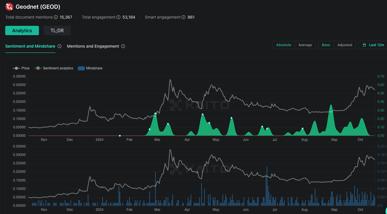Toggle Mindshare series in legend
Viewport: 387px width, 214px height.
click(x=90, y=68)
